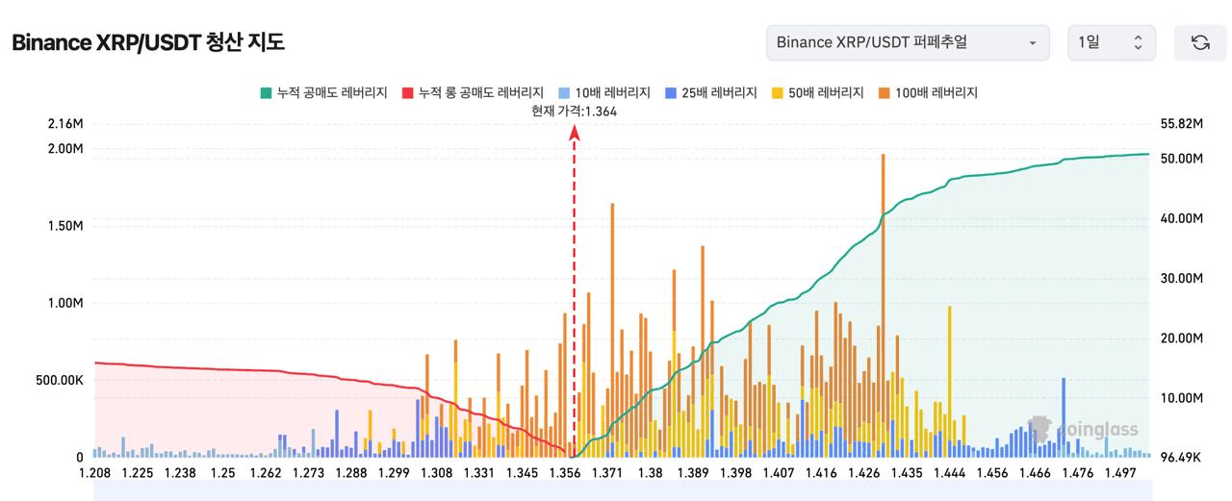Click the refresh chart icon button
The image size is (1232, 501).
1200,42
